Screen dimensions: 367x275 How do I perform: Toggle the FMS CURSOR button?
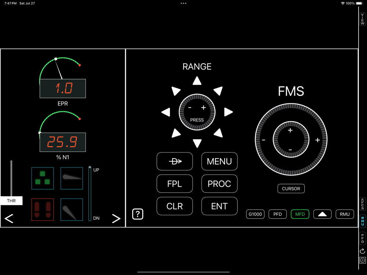tap(291, 188)
